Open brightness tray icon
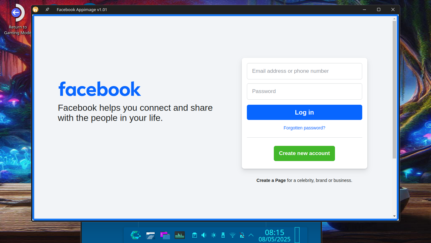This screenshot has width=431, height=243. point(214,235)
